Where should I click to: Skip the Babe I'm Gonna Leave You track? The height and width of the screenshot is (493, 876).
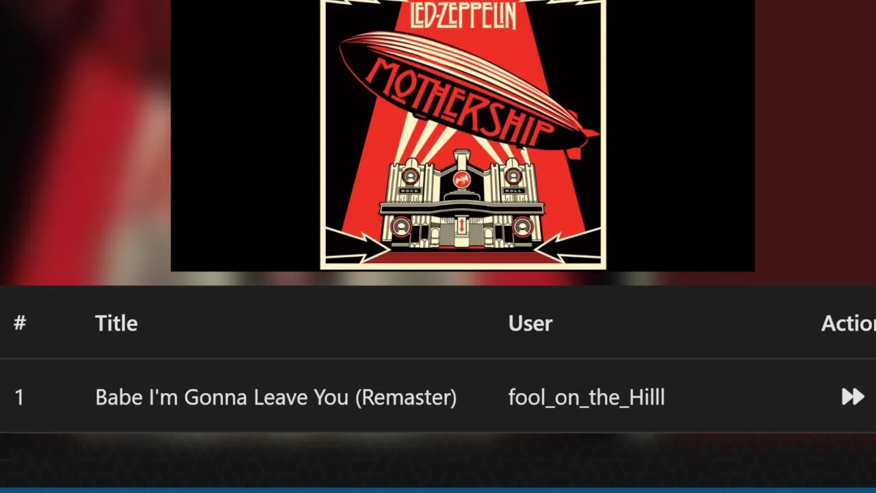tap(853, 396)
